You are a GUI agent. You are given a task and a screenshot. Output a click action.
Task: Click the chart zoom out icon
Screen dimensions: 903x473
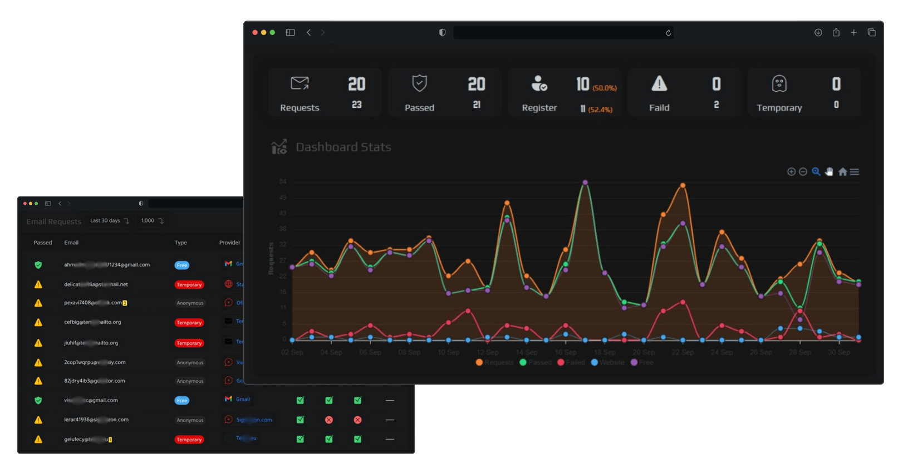click(803, 172)
